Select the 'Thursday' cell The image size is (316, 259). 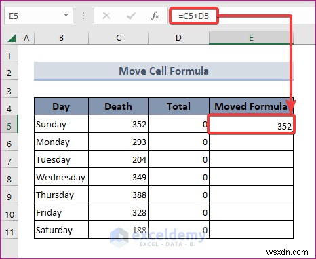tap(61, 195)
